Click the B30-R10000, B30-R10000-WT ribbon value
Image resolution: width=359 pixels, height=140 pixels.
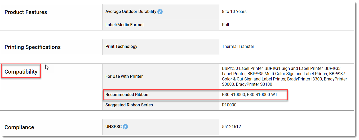pos(250,95)
